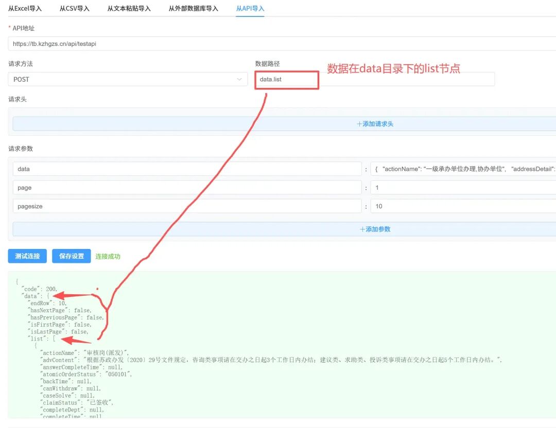Viewport: 556px width, 428px height.
Task: Expand the request method chevron arrow
Action: tap(239, 79)
